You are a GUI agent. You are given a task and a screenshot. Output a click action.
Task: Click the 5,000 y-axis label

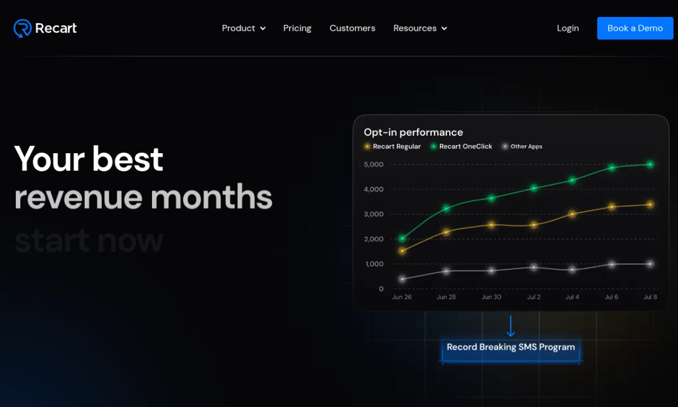[x=373, y=164]
